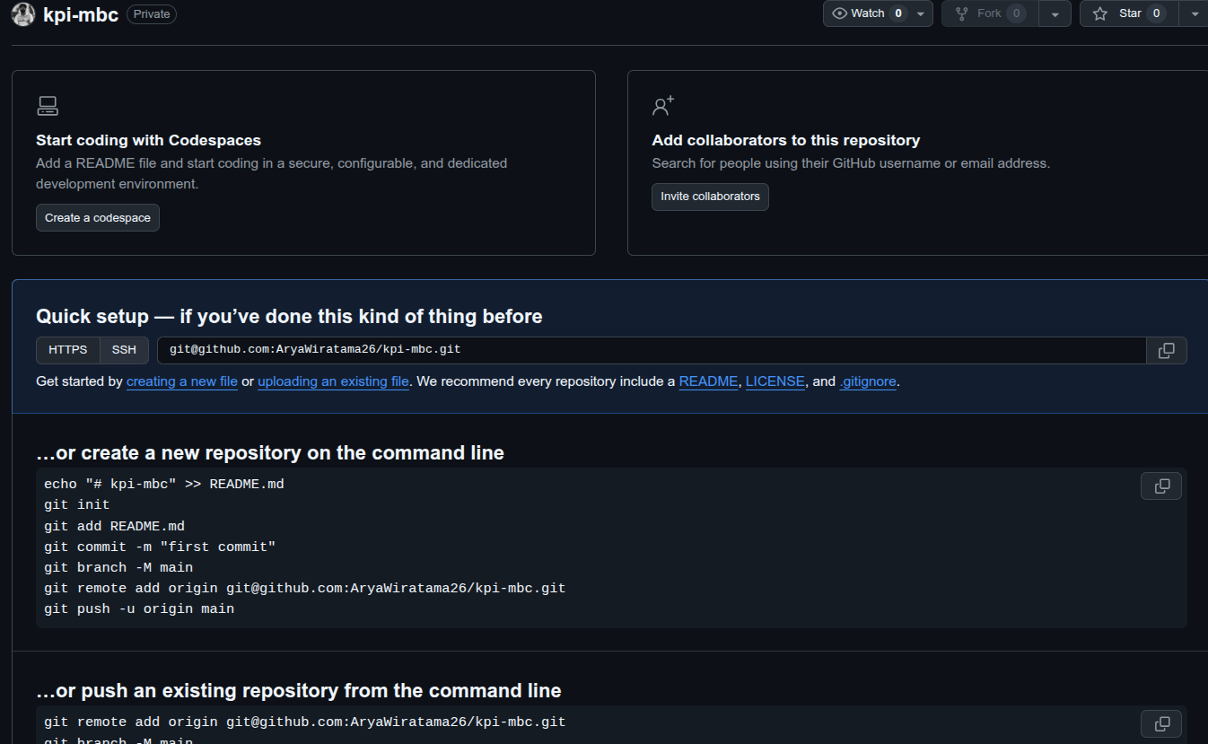The image size is (1208, 744).
Task: Open the creating a new file link
Action: point(182,381)
